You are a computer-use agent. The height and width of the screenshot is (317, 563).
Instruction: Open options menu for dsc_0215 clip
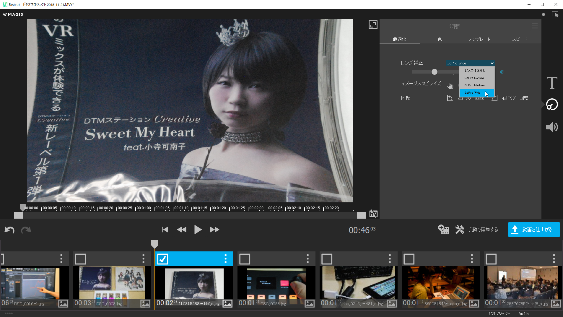click(x=390, y=259)
